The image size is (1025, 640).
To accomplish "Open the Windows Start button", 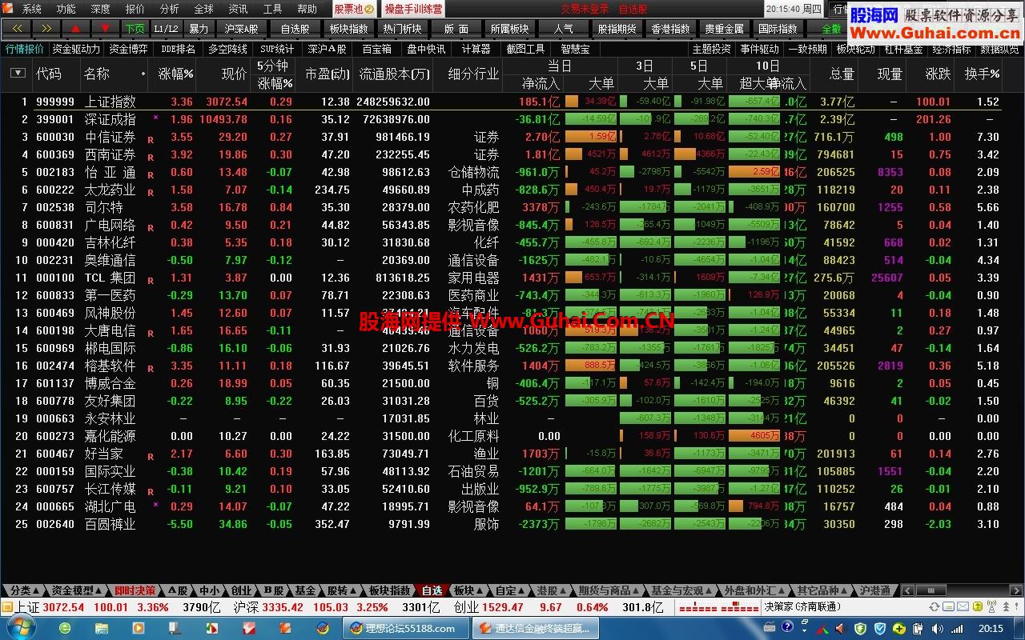I will pyautogui.click(x=21, y=628).
